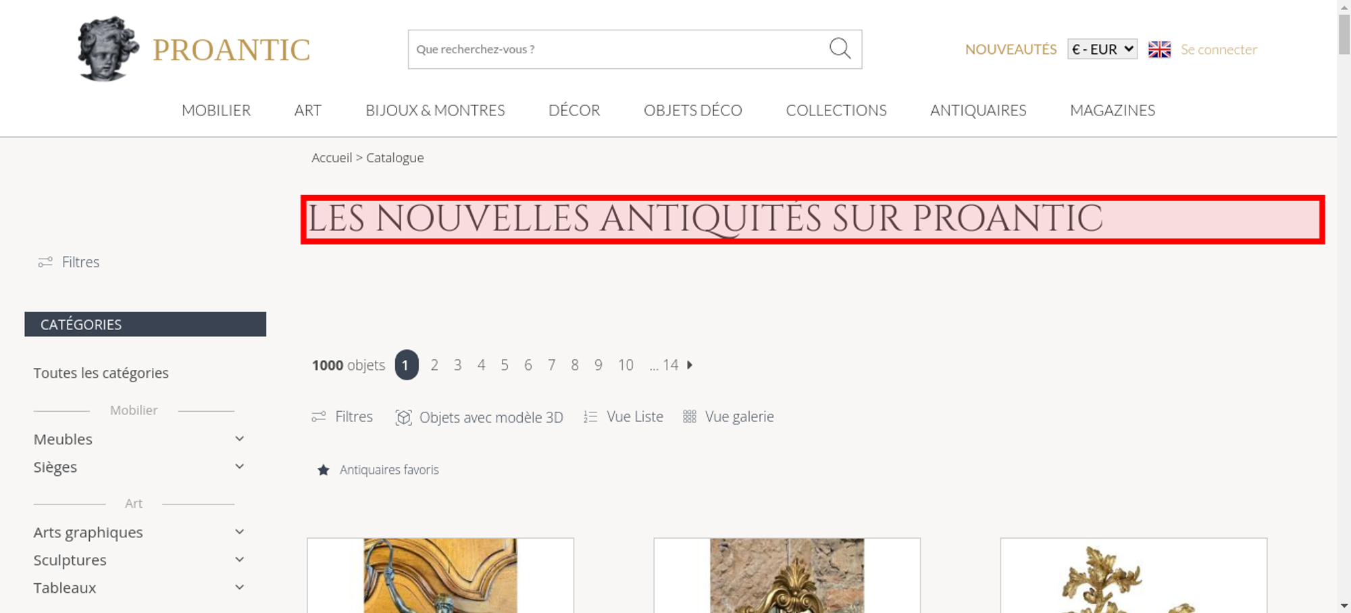The width and height of the screenshot is (1351, 613).
Task: Switch language via the UK flag icon
Action: tap(1159, 49)
